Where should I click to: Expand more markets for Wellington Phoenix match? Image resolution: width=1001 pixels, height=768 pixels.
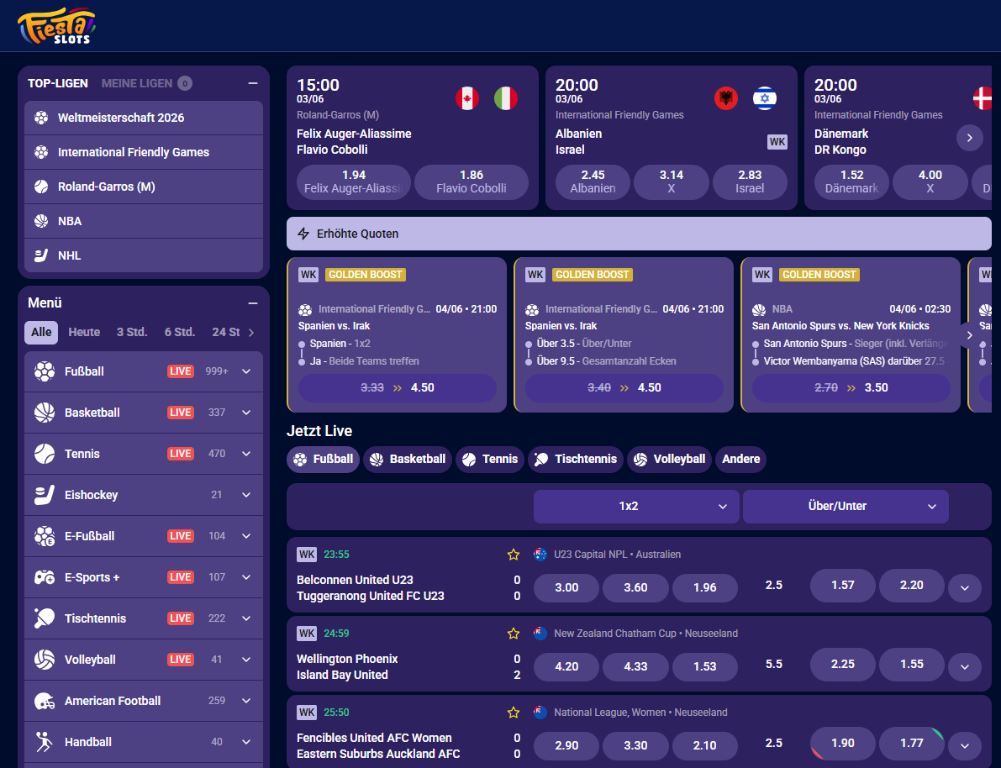point(965,667)
